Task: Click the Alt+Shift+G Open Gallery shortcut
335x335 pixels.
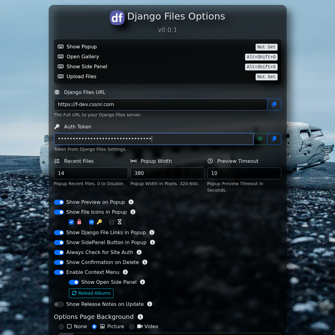Action: (x=261, y=57)
